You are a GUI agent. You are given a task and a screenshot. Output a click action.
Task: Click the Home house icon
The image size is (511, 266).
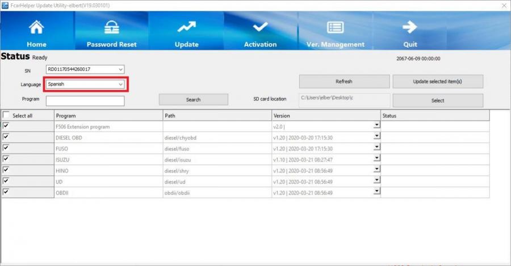pos(36,27)
